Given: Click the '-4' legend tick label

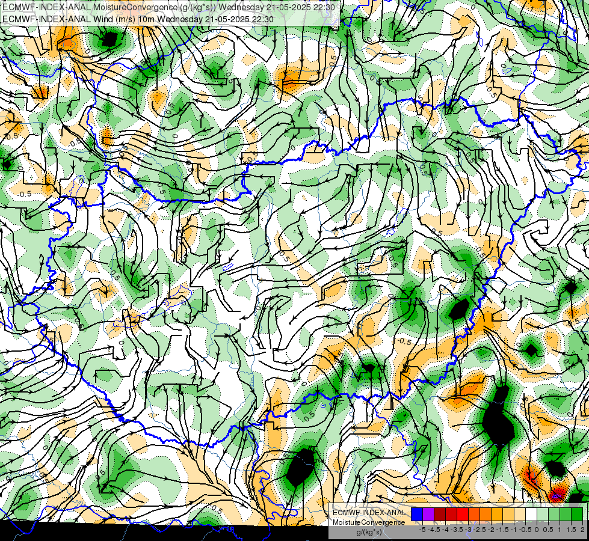Looking at the screenshot, I should tap(445, 530).
